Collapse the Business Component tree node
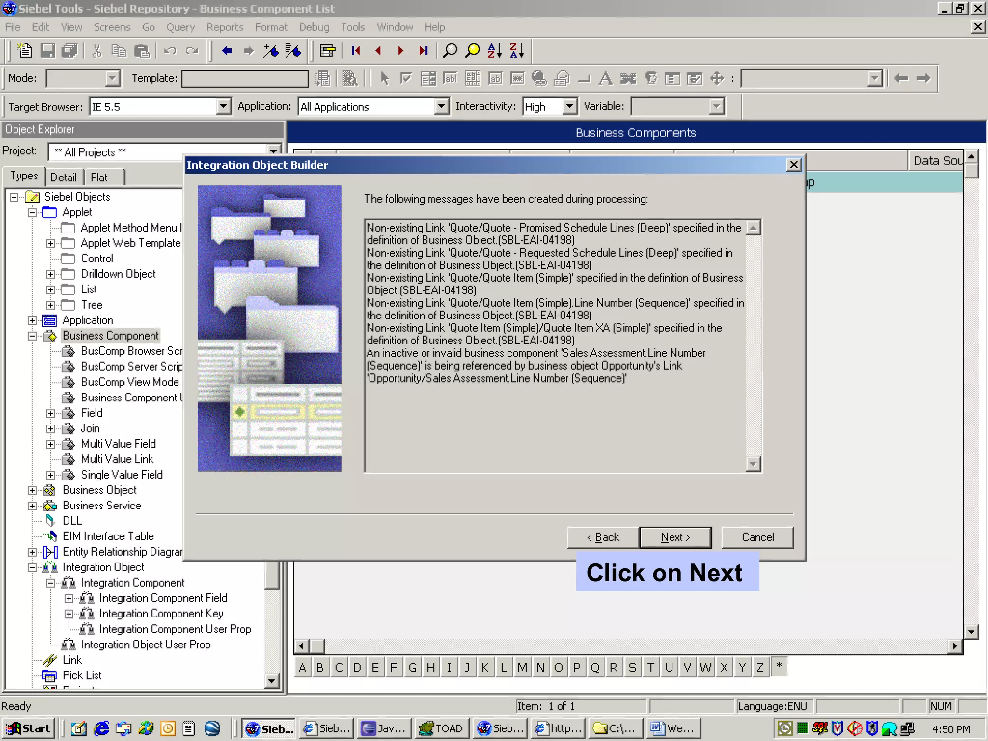The width and height of the screenshot is (988, 741). 32,336
